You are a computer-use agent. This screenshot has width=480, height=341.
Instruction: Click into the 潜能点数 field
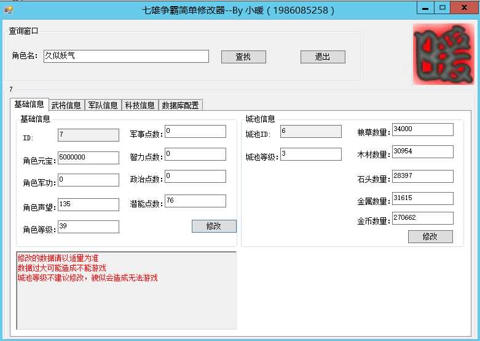click(x=195, y=201)
